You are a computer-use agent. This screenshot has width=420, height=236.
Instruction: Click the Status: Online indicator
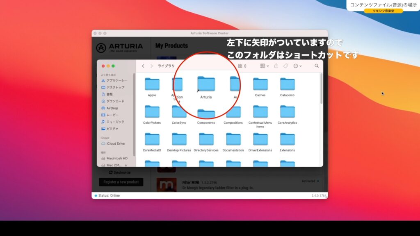107,195
